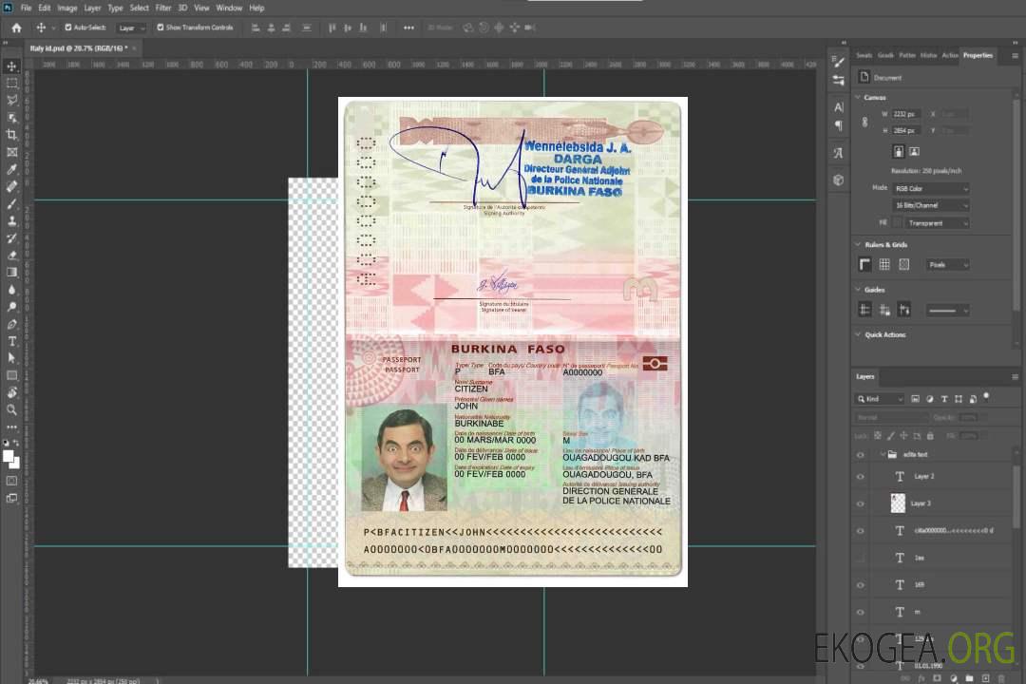Set canvas to portrait orientation

click(899, 152)
